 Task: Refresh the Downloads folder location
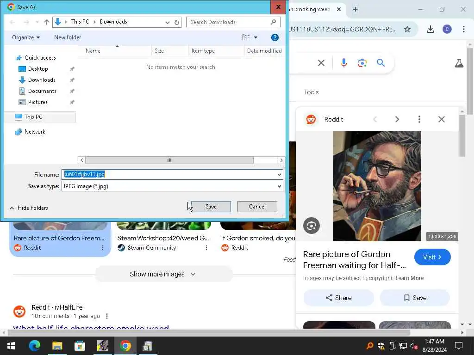(x=177, y=22)
